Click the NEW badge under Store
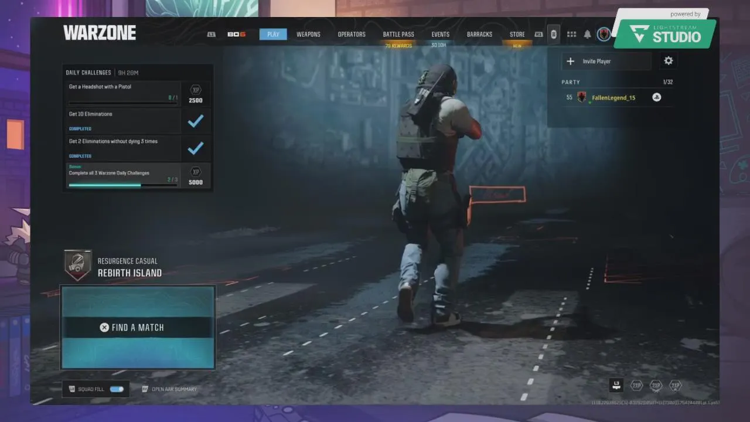The width and height of the screenshot is (750, 422). coord(517,46)
